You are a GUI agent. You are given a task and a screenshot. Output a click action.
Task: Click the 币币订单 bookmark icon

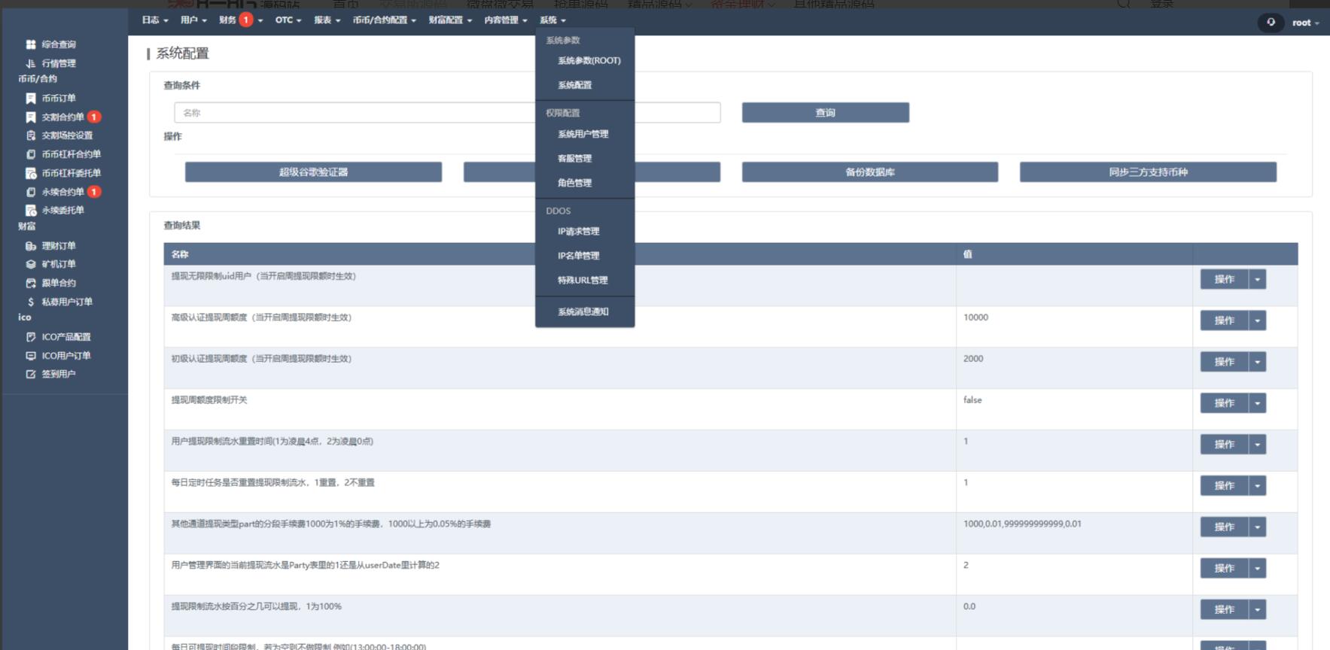[31, 98]
